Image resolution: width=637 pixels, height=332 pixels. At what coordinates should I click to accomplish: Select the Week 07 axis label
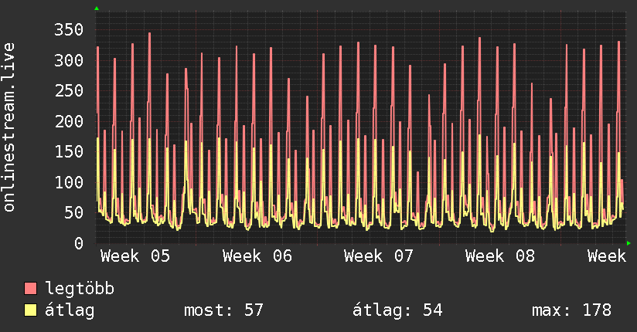[x=379, y=256]
